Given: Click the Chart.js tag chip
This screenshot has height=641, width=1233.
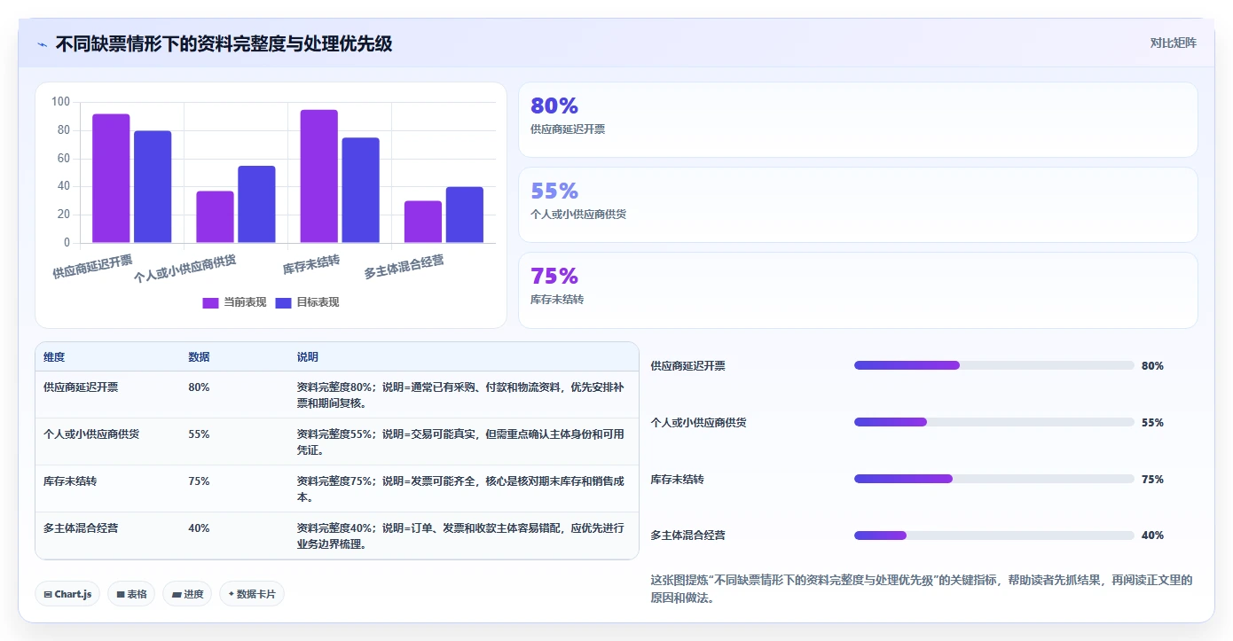Looking at the screenshot, I should (67, 594).
